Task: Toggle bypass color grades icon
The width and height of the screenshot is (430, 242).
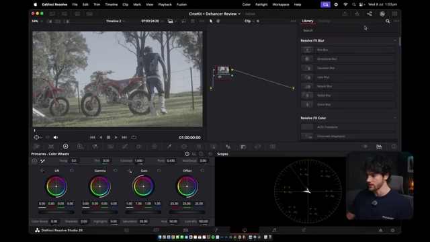Action: tap(183, 21)
